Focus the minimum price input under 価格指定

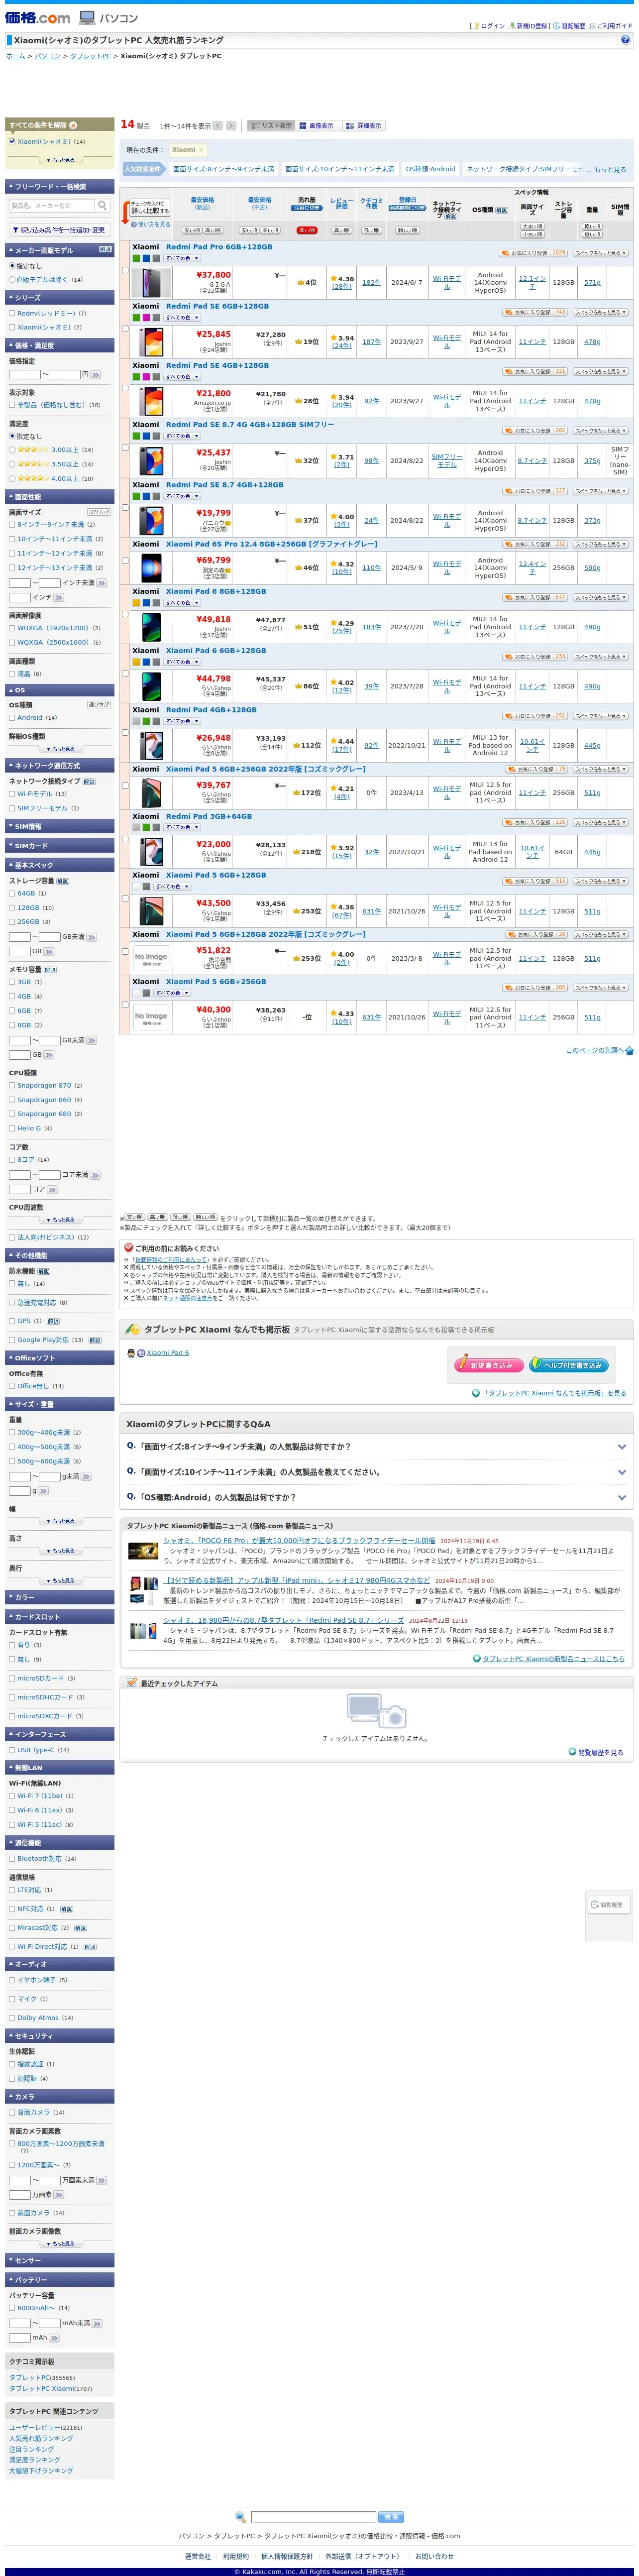coord(24,374)
